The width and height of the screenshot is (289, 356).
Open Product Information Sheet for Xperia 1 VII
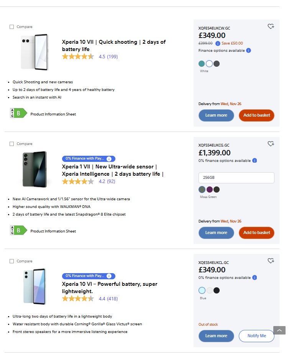click(x=53, y=231)
